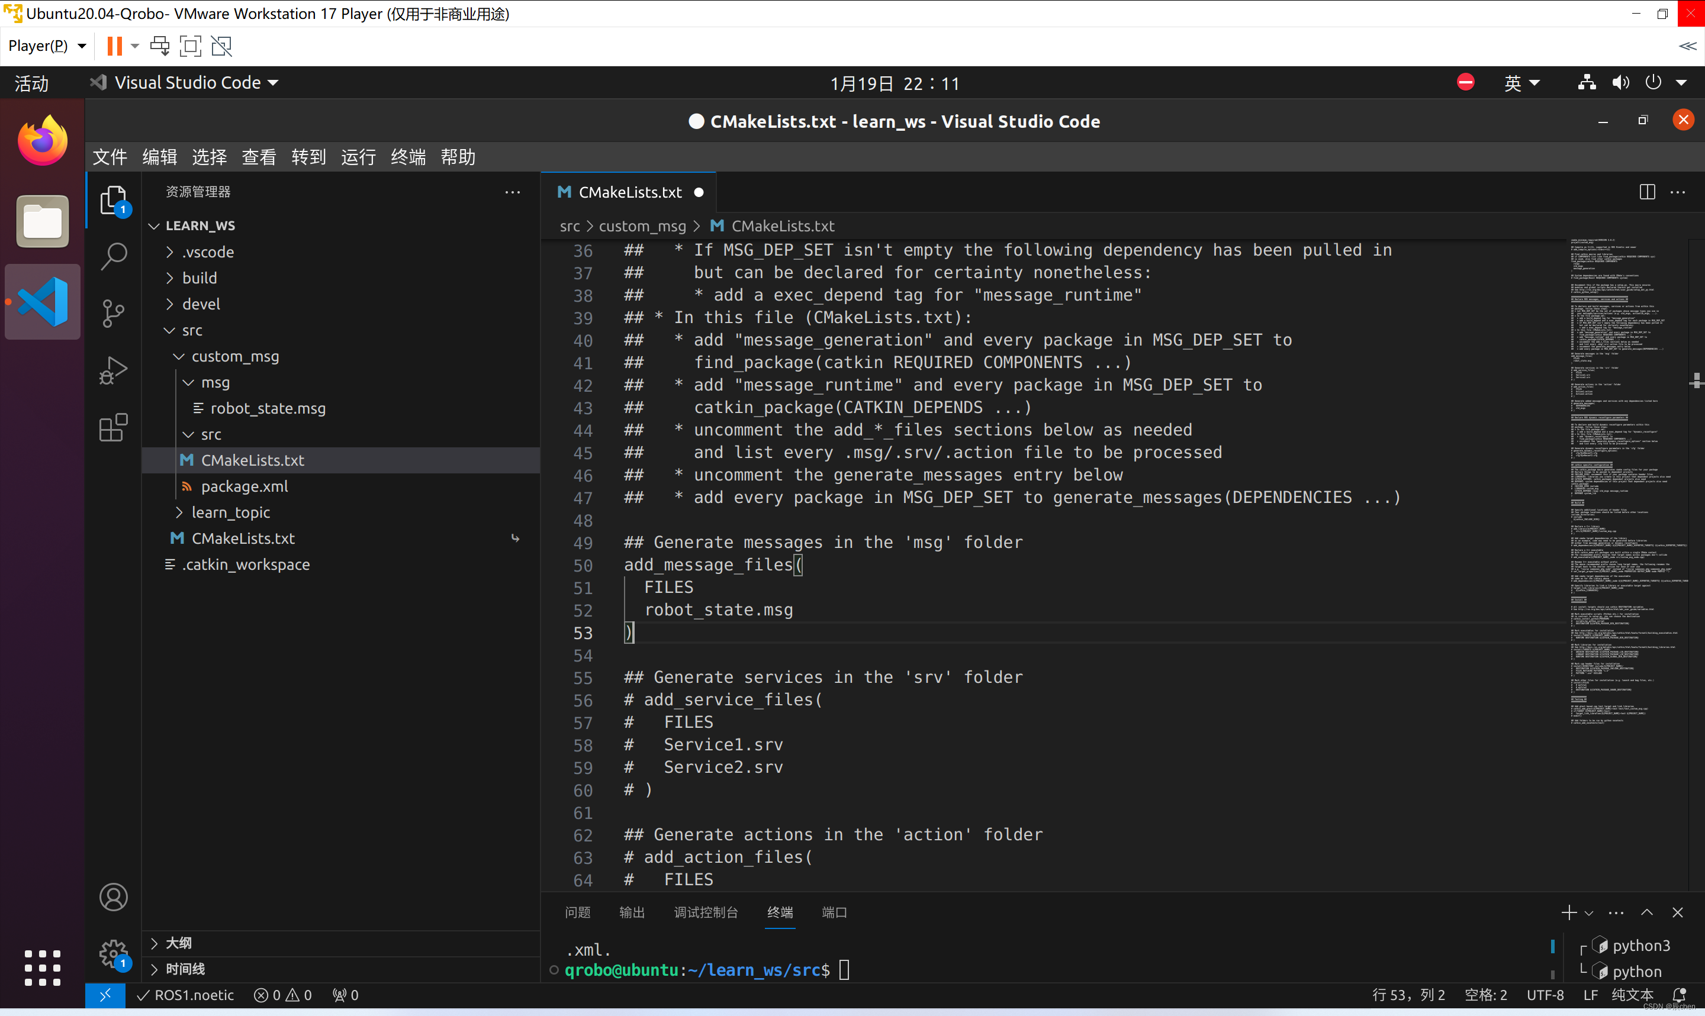Close the terminal panel
Image resolution: width=1705 pixels, height=1016 pixels.
pyautogui.click(x=1678, y=912)
